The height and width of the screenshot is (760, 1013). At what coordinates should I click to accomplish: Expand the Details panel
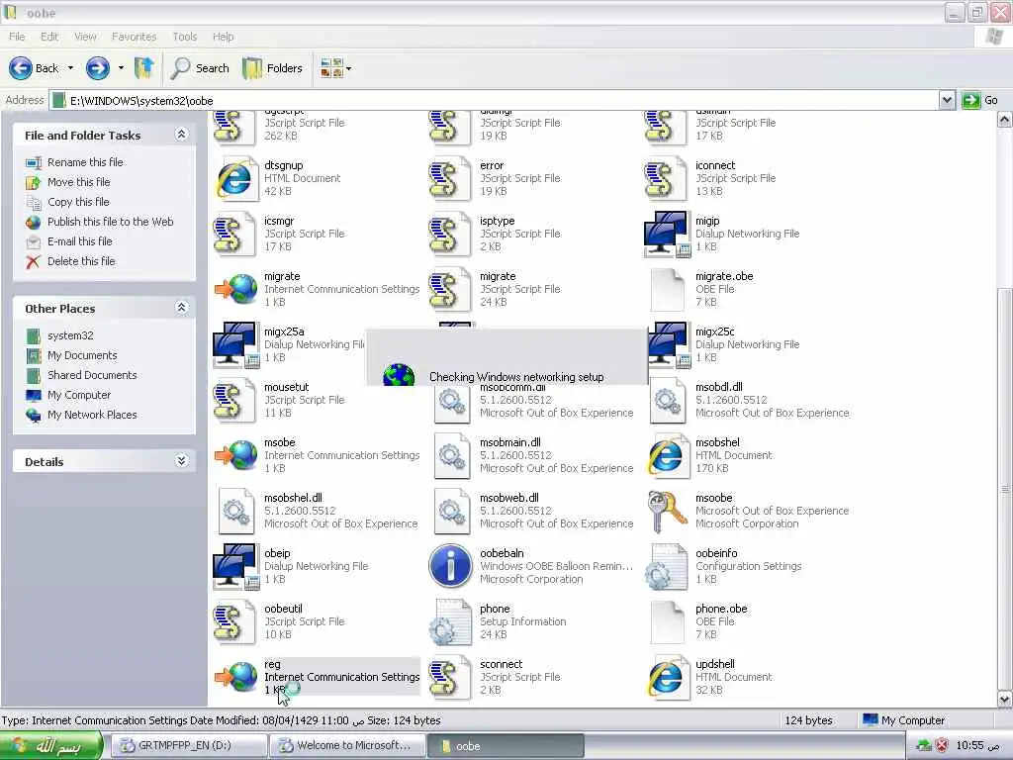[182, 461]
